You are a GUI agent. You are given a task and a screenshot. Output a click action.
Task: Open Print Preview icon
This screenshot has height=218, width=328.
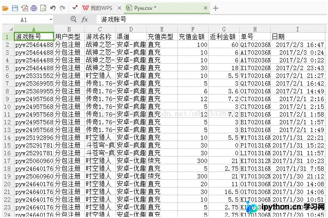(43, 8)
